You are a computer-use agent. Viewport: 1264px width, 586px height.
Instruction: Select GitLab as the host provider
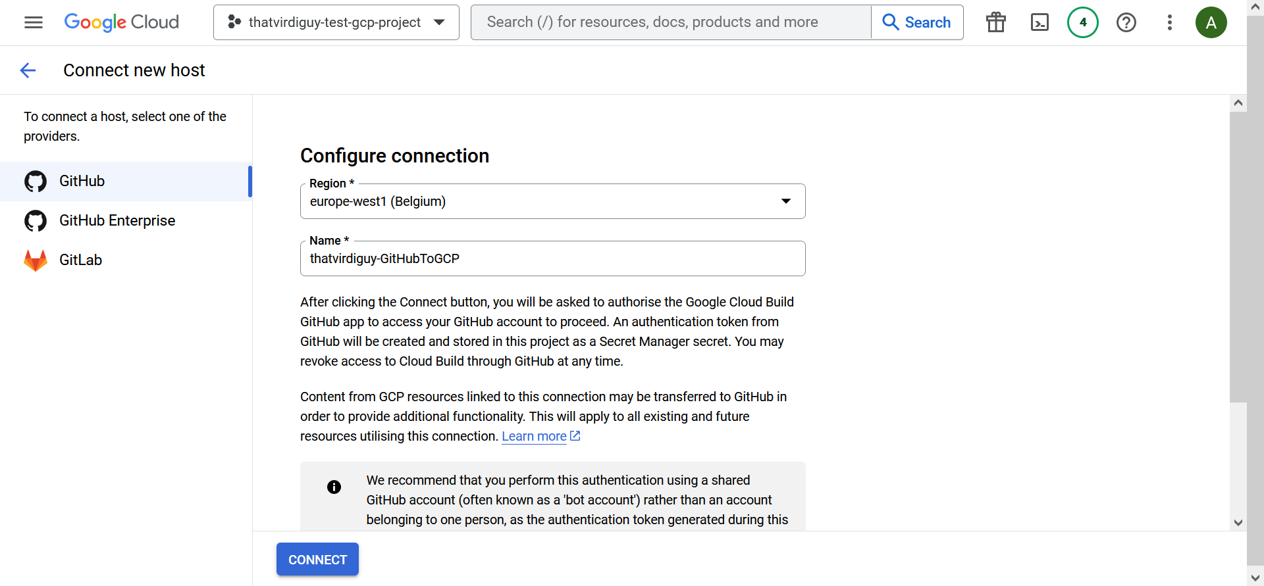(x=126, y=260)
